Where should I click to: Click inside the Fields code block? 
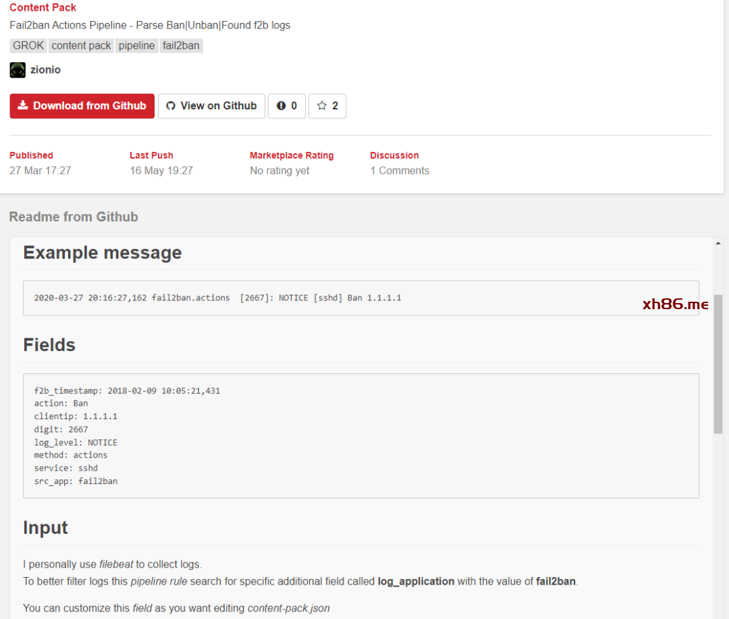click(360, 435)
